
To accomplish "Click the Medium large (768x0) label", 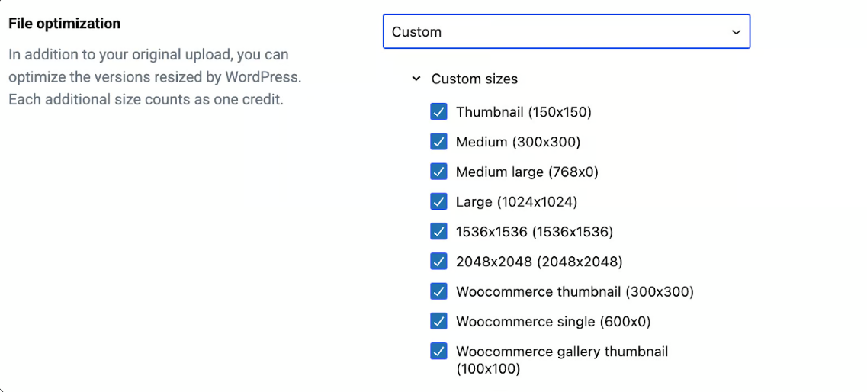I will coord(527,172).
